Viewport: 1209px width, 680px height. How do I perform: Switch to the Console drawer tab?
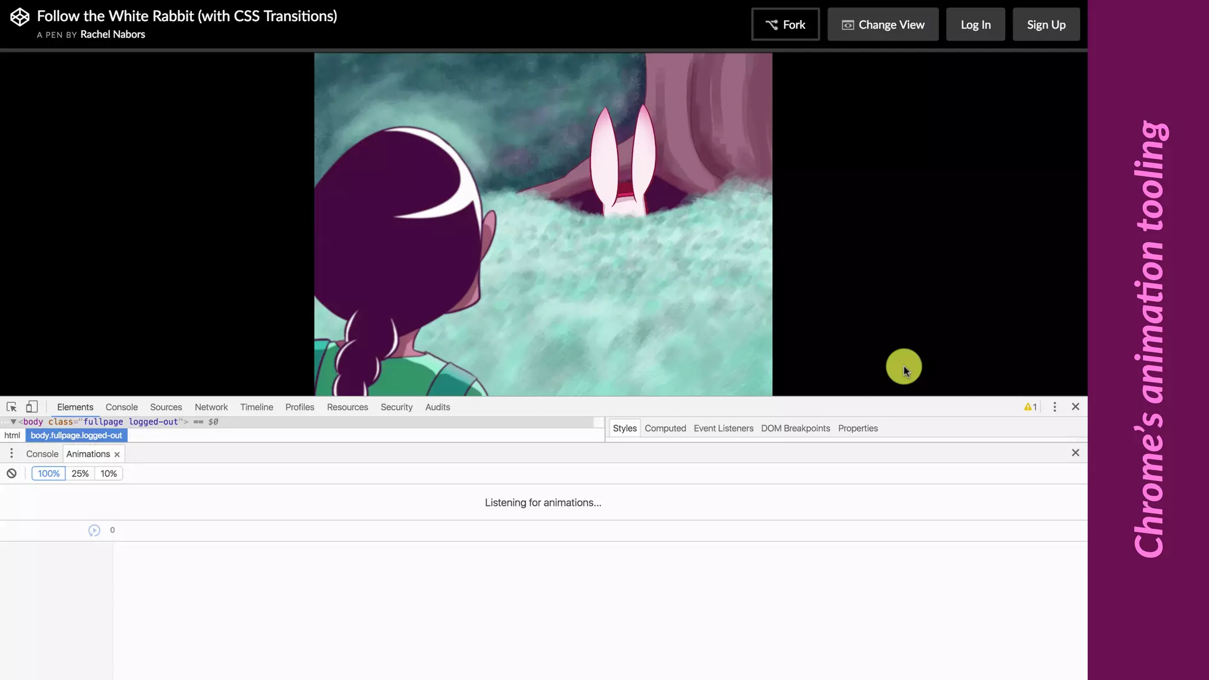coord(42,454)
